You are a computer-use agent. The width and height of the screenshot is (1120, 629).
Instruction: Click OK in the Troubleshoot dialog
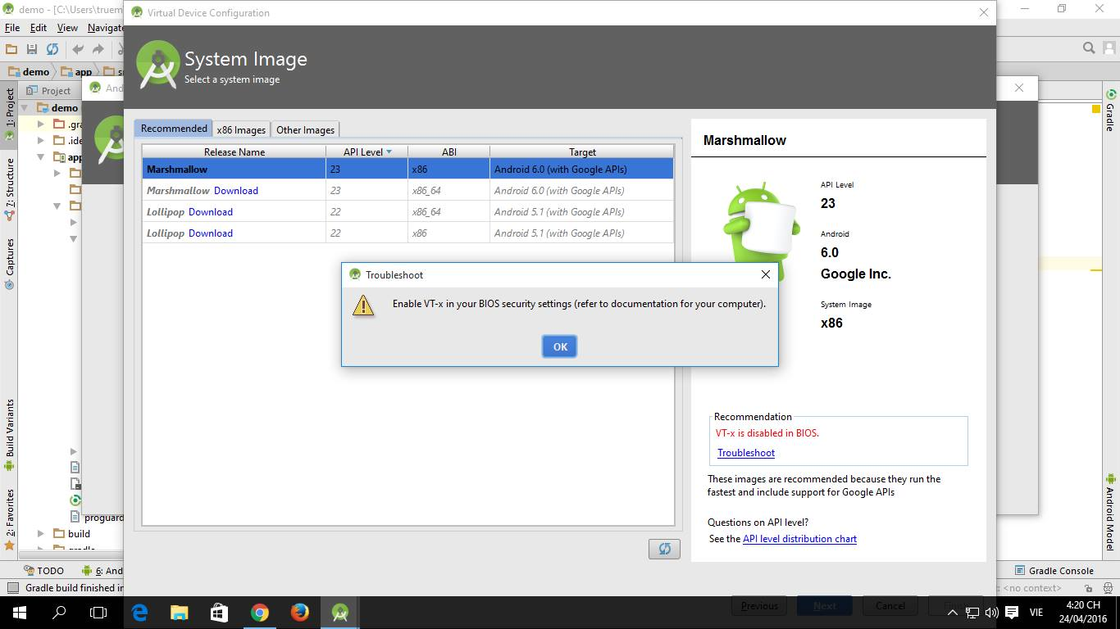[559, 346]
